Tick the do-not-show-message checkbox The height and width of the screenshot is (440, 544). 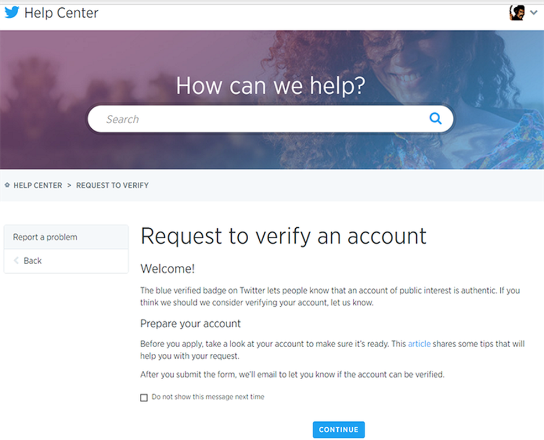click(x=144, y=397)
